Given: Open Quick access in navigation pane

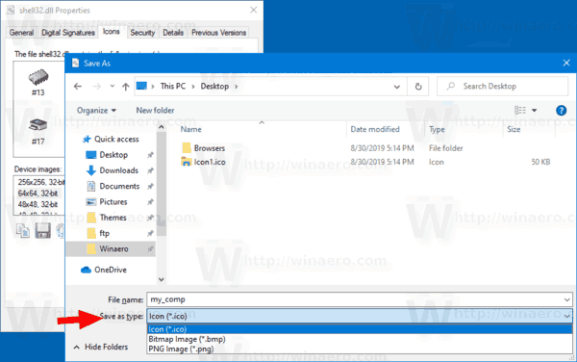Looking at the screenshot, I should 116,140.
